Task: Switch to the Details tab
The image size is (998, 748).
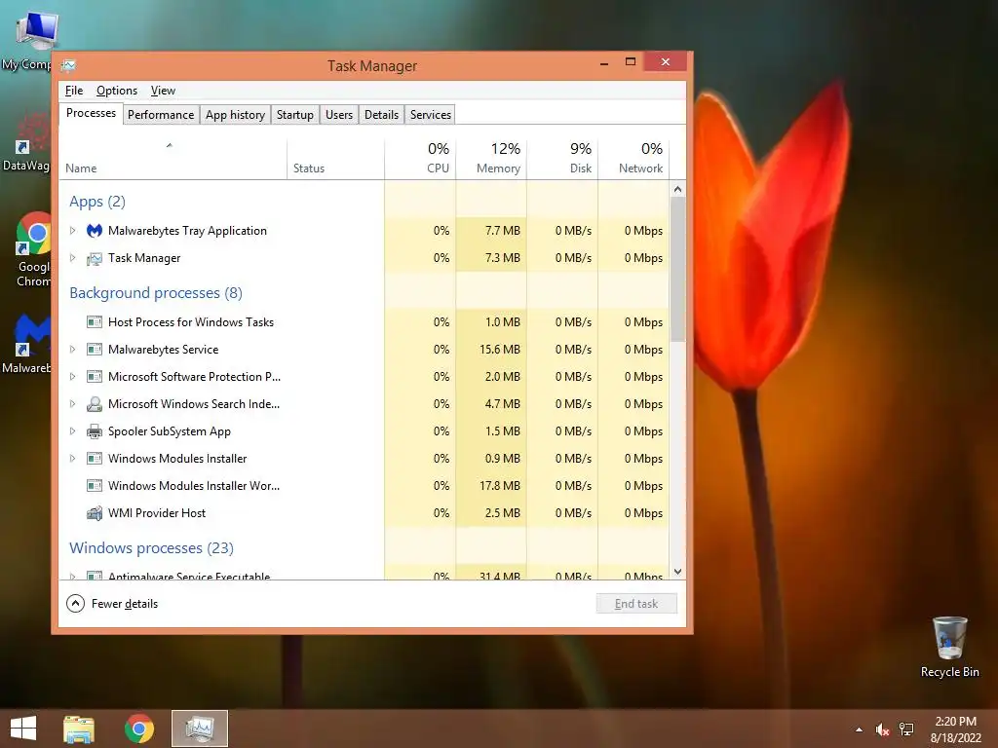Action: pos(381,115)
